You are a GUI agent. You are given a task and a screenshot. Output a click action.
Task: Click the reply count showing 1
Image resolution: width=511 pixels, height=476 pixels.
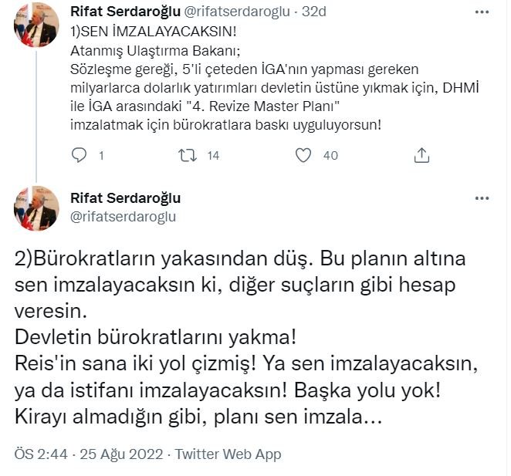101,156
